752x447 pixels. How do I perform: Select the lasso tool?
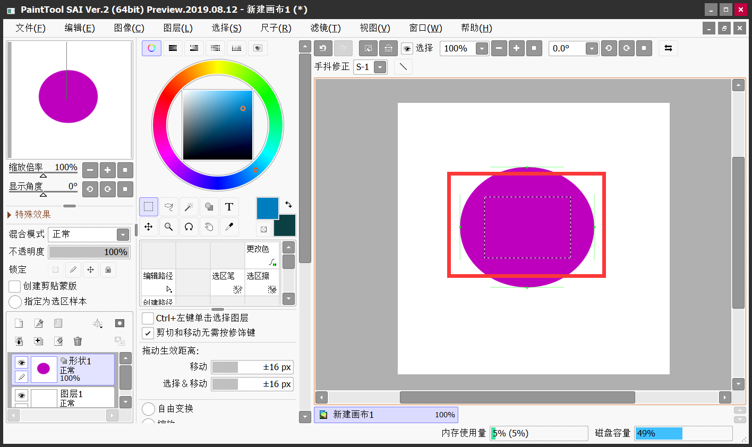(169, 207)
